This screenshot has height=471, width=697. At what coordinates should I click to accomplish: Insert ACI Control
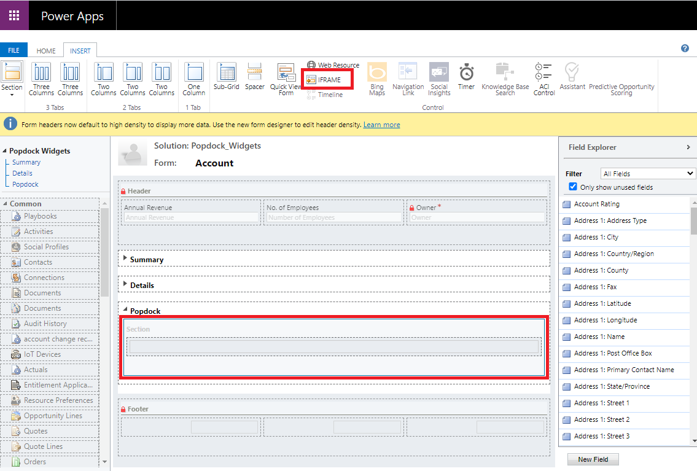coord(544,79)
